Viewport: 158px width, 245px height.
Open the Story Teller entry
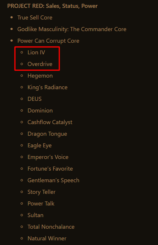(x=41, y=192)
